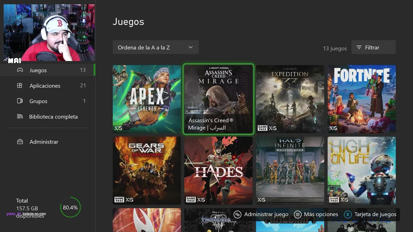Open the Hades game tile
This screenshot has height=232, width=413.
tap(218, 170)
